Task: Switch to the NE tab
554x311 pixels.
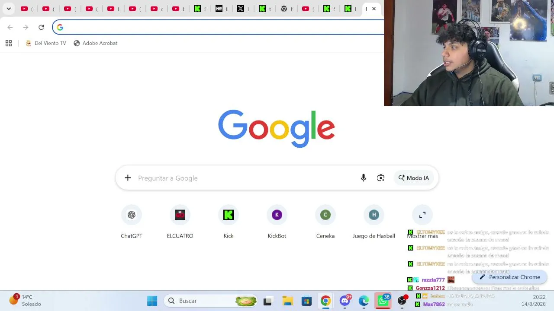Action: [x=222, y=9]
